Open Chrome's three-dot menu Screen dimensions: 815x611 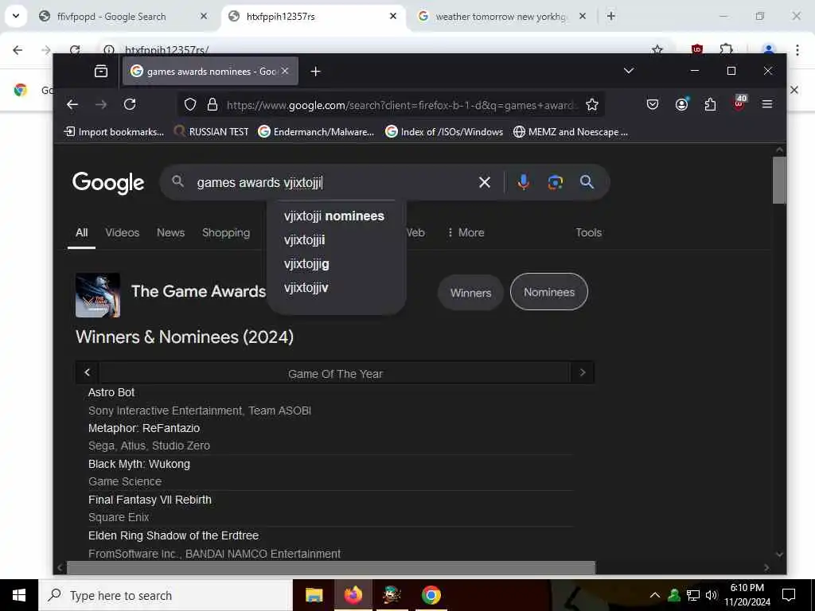coord(797,50)
